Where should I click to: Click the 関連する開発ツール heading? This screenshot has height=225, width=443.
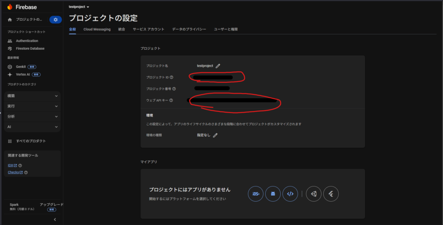(x=23, y=156)
